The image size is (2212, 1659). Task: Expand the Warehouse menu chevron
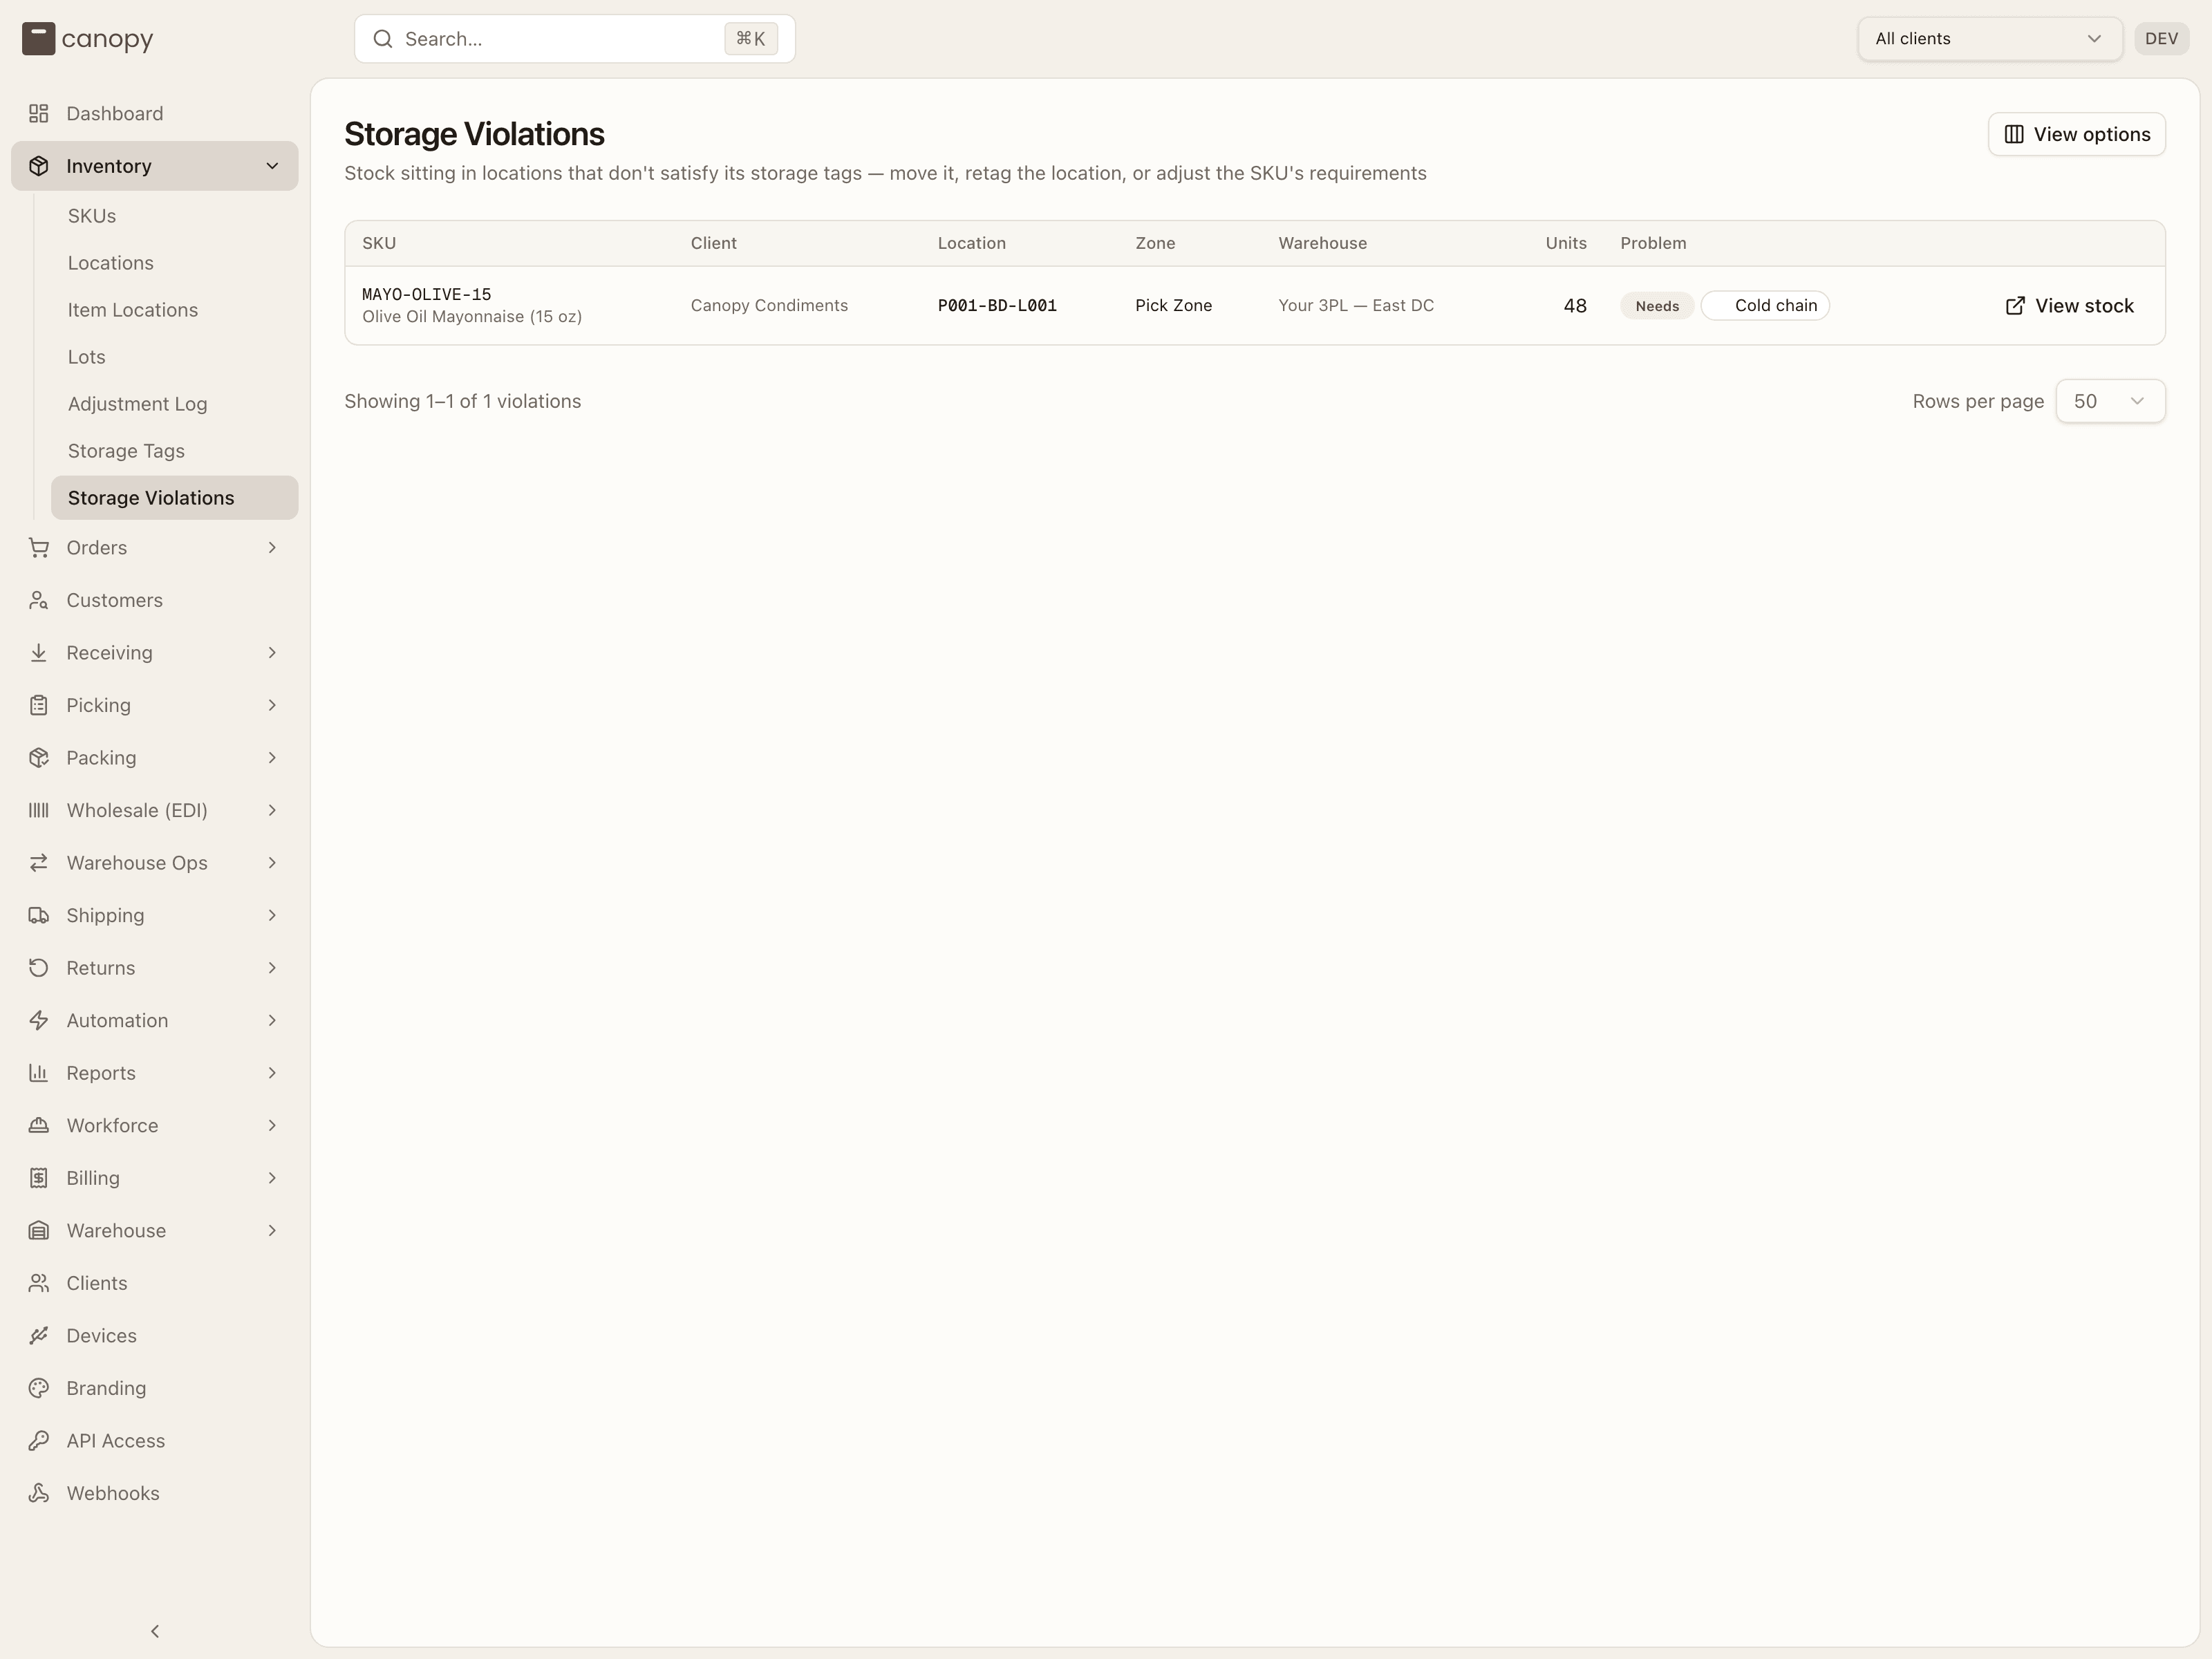[272, 1230]
